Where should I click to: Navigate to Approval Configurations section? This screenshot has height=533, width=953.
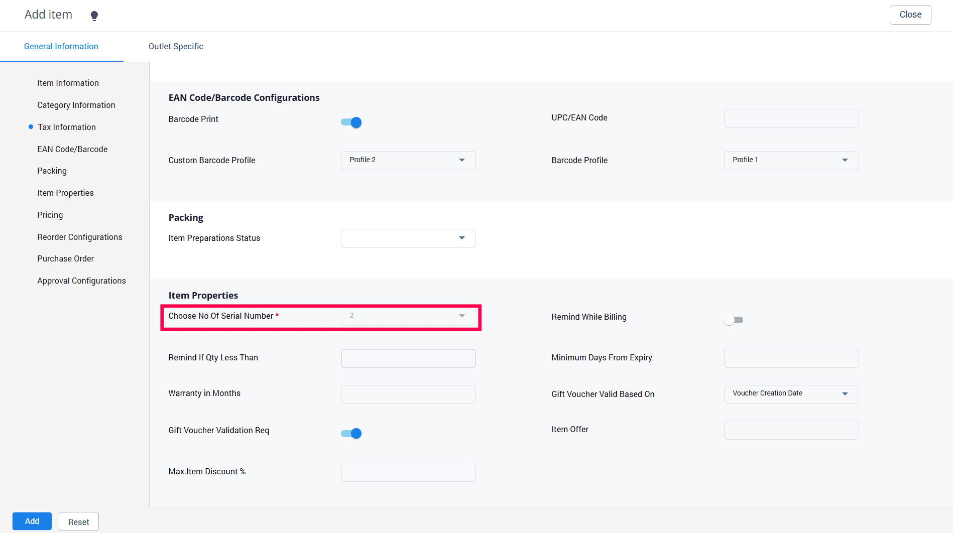[x=81, y=281]
